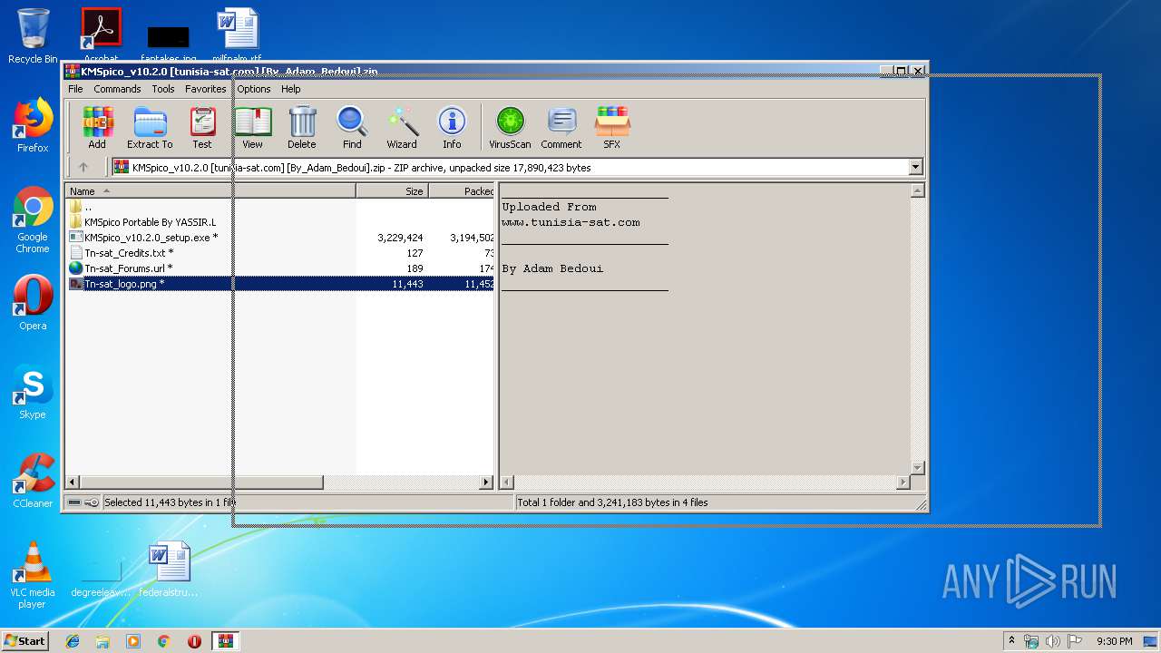This screenshot has width=1161, height=653.
Task: Click the Find magnifier icon
Action: coord(352,127)
